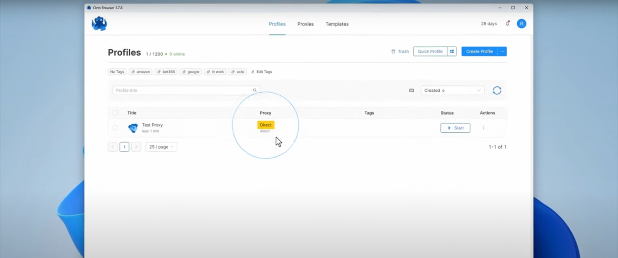
Task: Click the Octo Browser octopus logo
Action: pyautogui.click(x=99, y=24)
